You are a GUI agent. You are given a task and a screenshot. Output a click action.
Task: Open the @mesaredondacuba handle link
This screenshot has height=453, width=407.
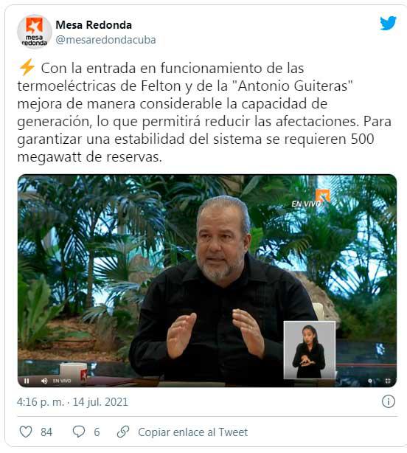click(x=105, y=40)
